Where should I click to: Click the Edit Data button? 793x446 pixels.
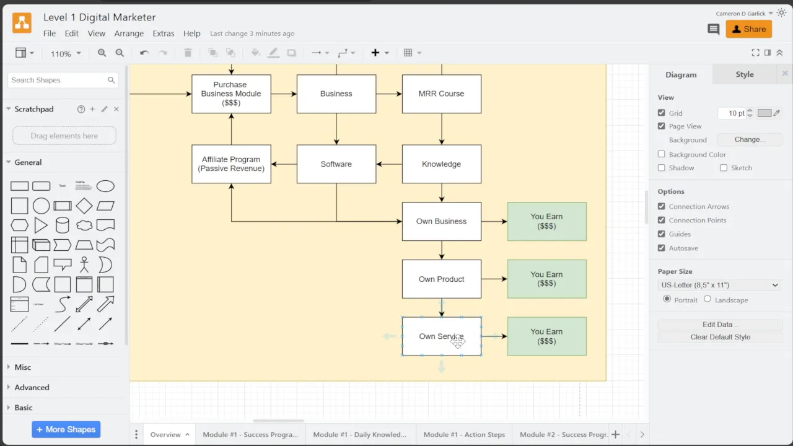tap(720, 325)
